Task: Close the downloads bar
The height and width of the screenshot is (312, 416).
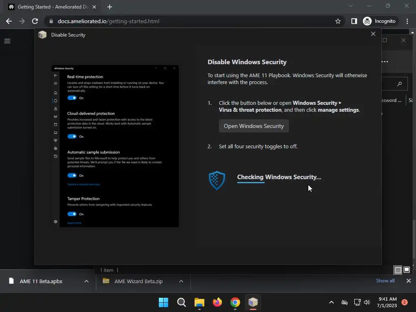Action: pos(409,281)
